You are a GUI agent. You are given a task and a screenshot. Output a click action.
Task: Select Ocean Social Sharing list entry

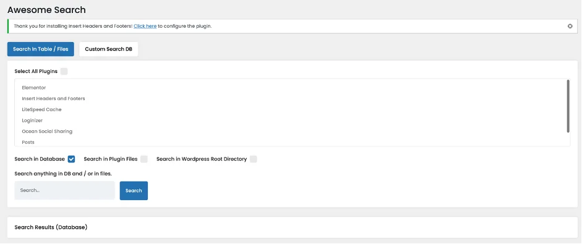click(x=47, y=132)
